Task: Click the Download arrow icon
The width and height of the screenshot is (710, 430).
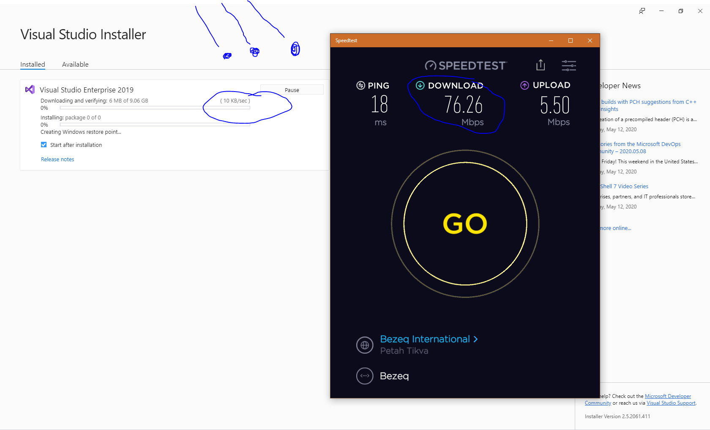Action: tap(420, 86)
